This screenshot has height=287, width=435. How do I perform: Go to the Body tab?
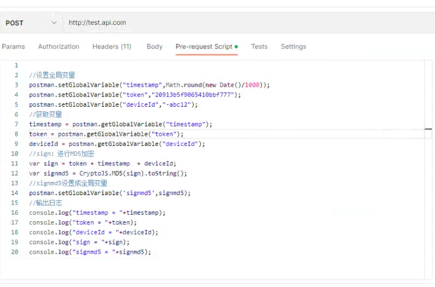coord(155,46)
